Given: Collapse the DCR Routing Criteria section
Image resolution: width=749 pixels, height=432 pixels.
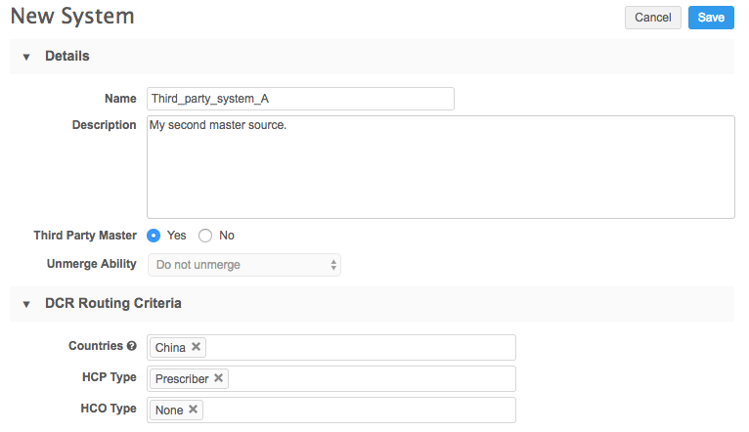Looking at the screenshot, I should tap(26, 304).
